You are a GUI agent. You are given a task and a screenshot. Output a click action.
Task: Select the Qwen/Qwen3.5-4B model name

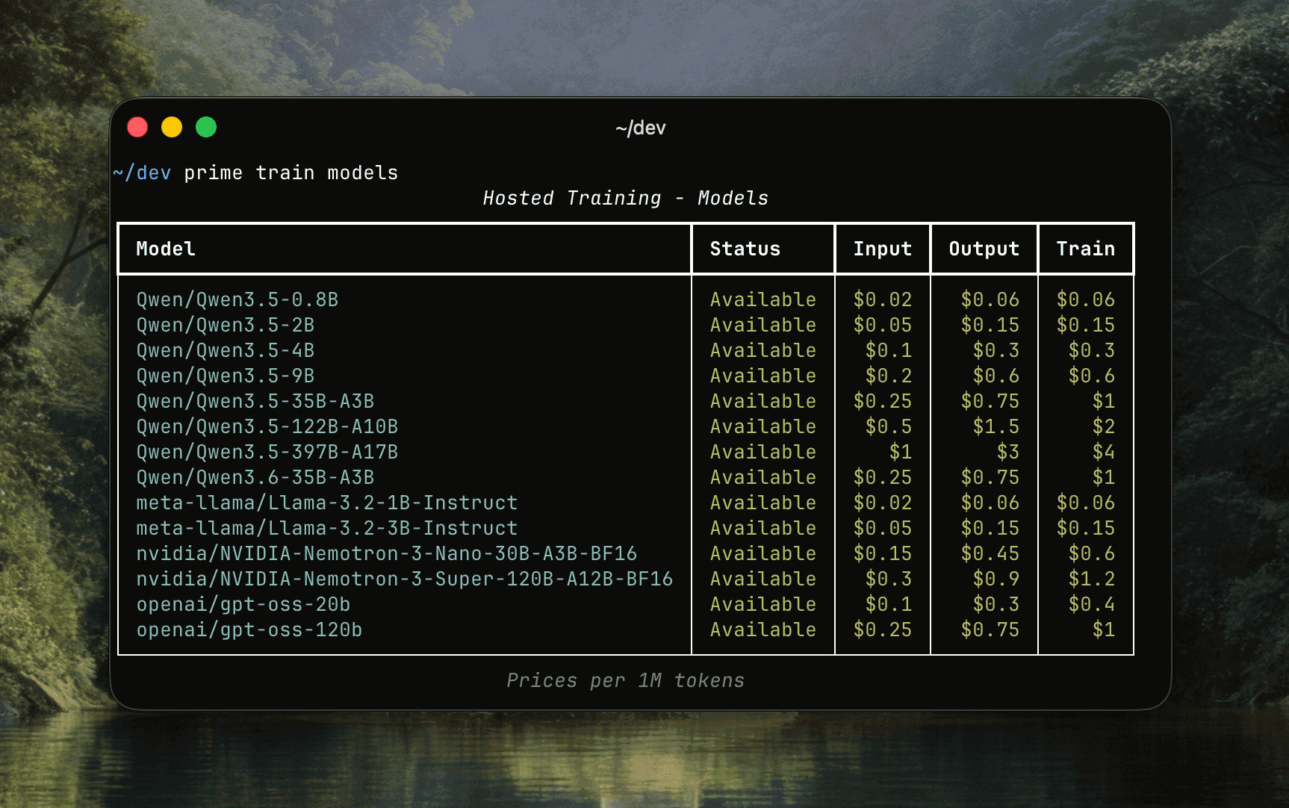coord(226,351)
